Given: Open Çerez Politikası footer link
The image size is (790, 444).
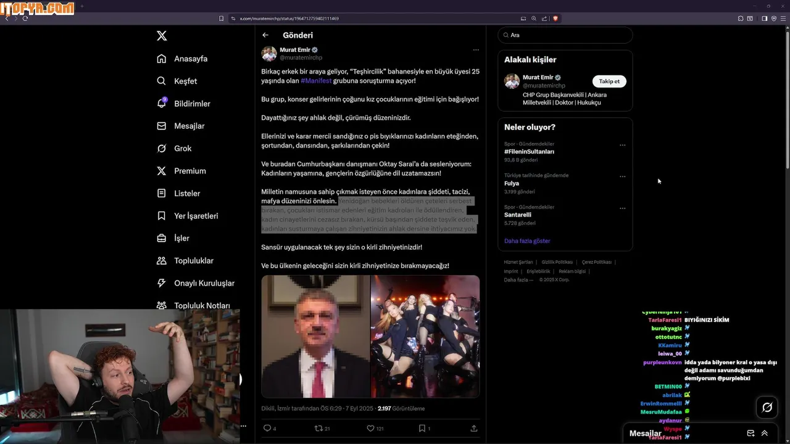Looking at the screenshot, I should [597, 262].
